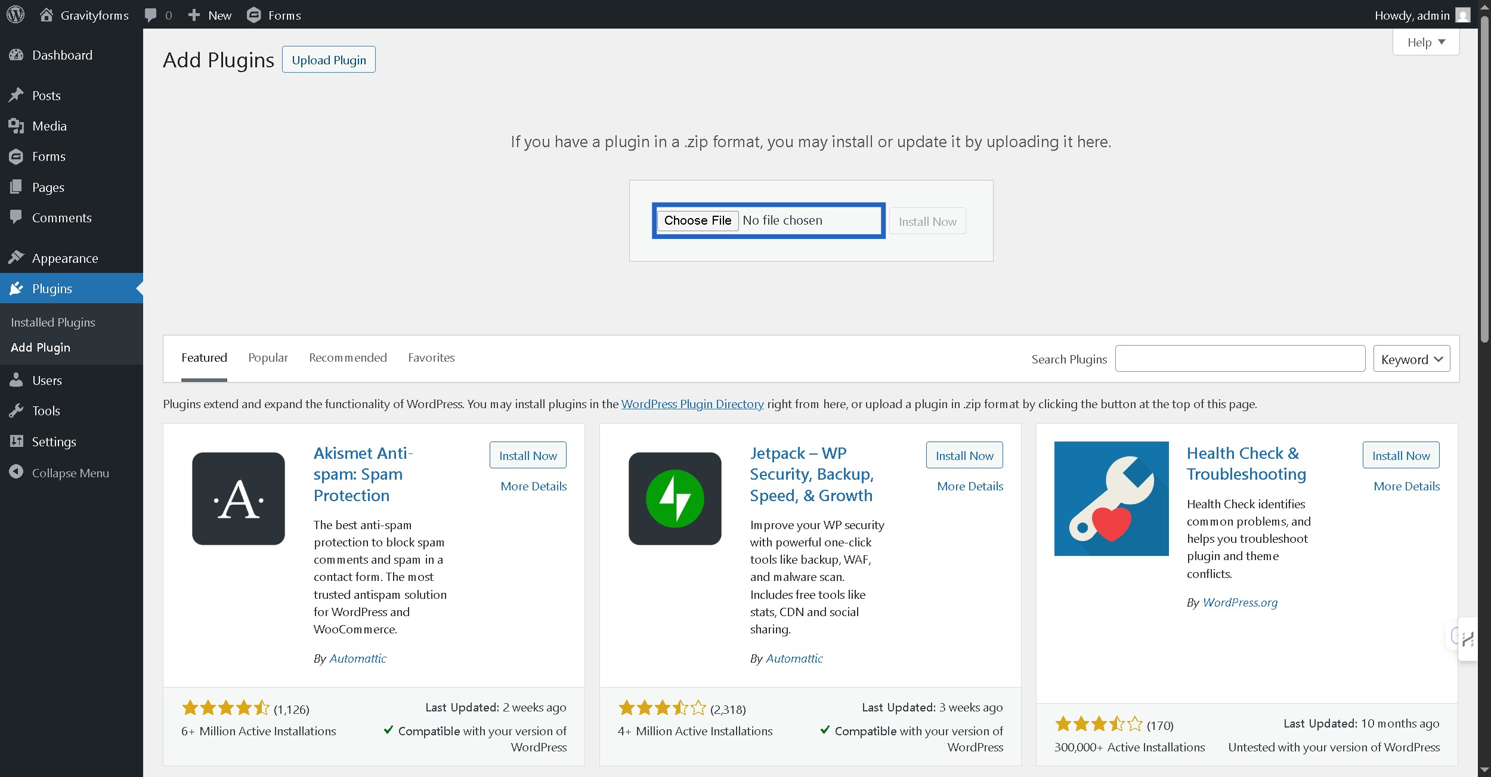The height and width of the screenshot is (777, 1491).
Task: Click the Pages icon in sidebar
Action: tap(16, 187)
